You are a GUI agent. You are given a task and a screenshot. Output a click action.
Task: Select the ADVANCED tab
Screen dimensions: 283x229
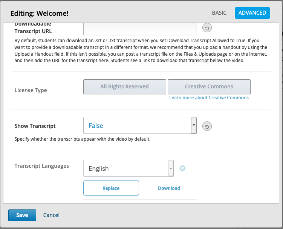pyautogui.click(x=252, y=13)
